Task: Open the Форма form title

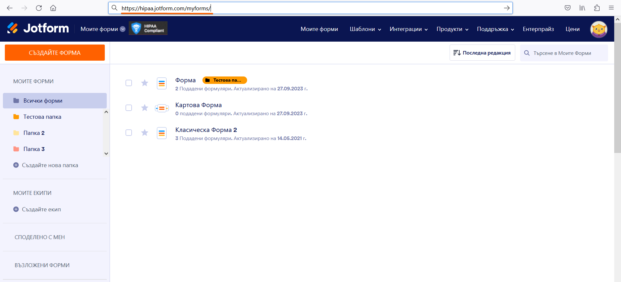Action: click(185, 80)
